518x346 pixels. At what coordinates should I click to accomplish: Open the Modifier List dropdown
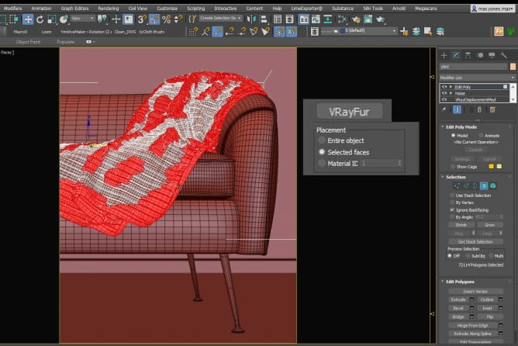[475, 78]
